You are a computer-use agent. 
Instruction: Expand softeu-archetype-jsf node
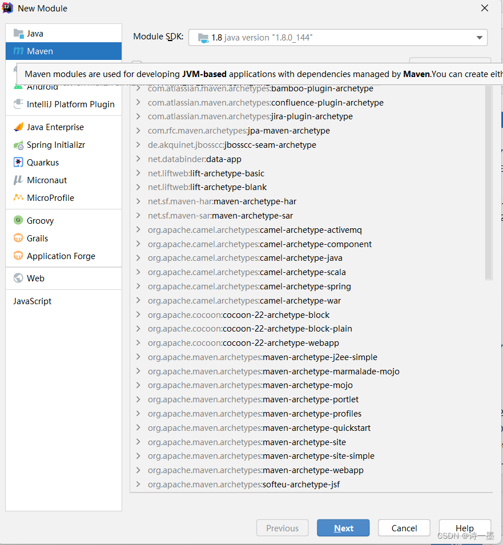138,484
